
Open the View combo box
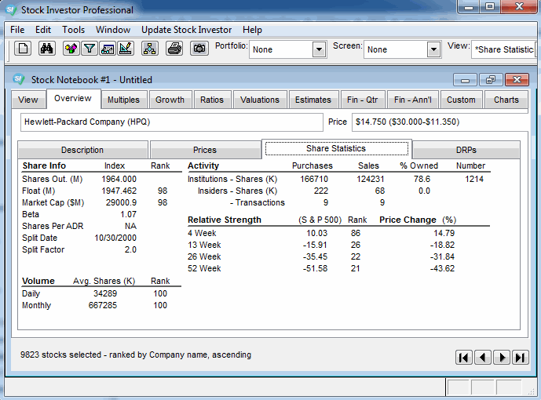pos(503,49)
